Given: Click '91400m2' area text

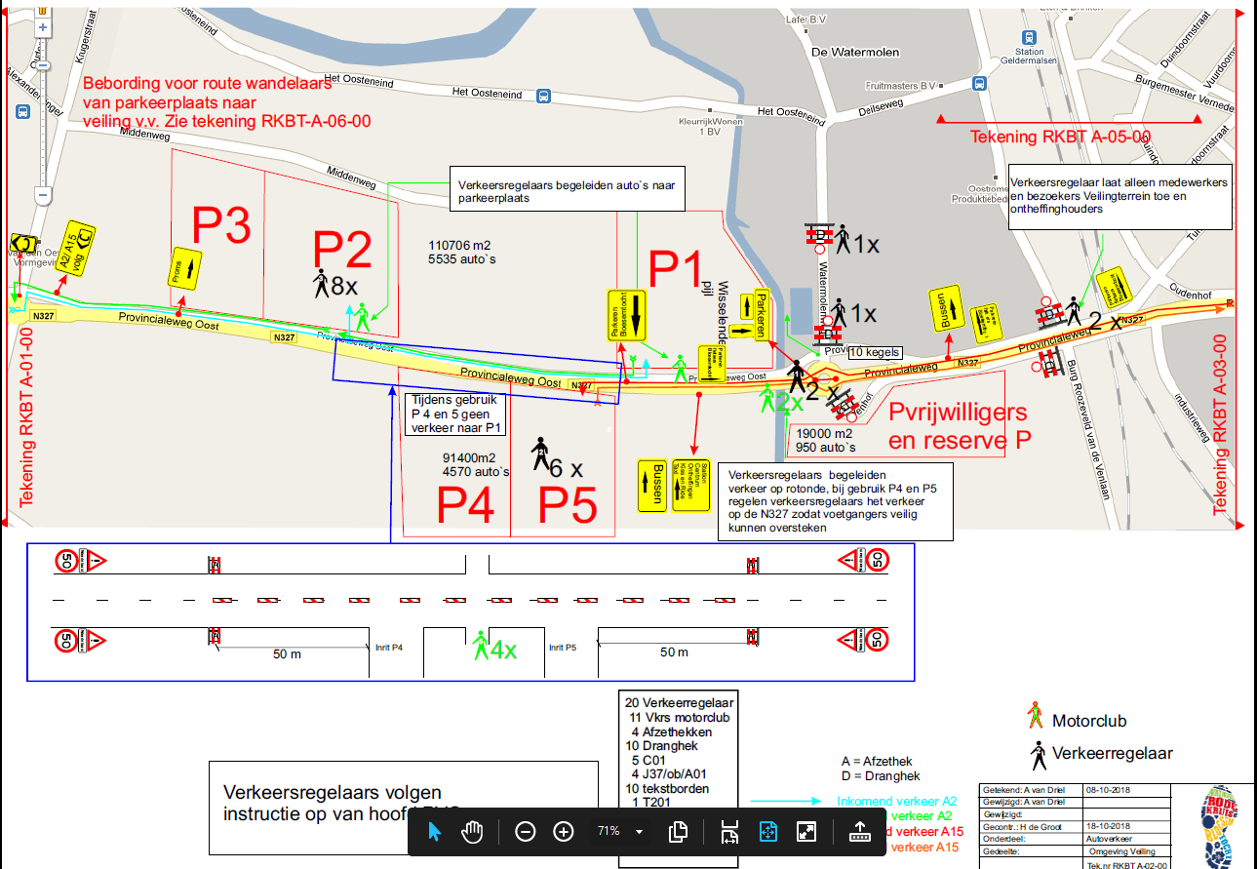Looking at the screenshot, I should (x=470, y=457).
